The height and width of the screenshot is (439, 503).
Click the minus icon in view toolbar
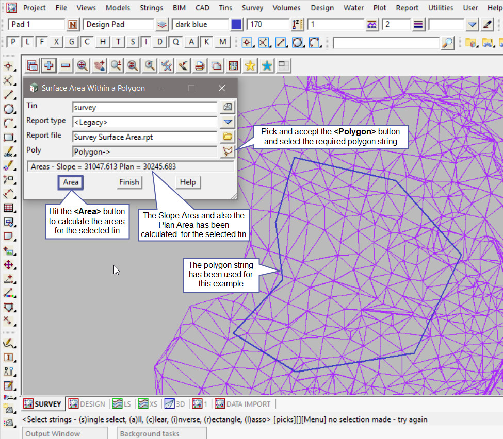coord(66,65)
